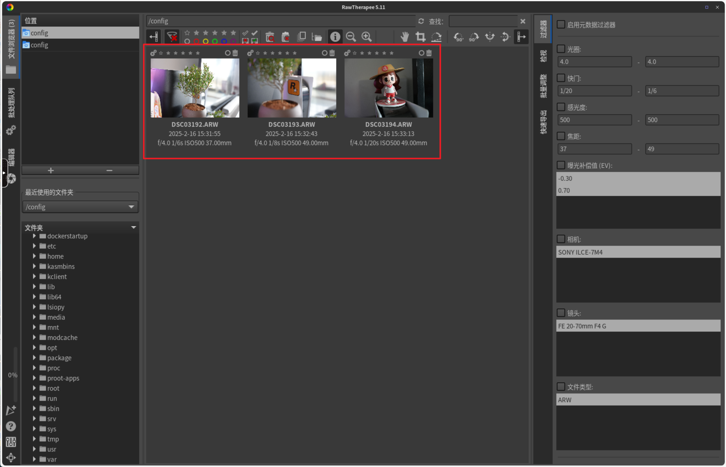The height and width of the screenshot is (467, 726).
Task: Expand the home folder
Action: [x=34, y=256]
